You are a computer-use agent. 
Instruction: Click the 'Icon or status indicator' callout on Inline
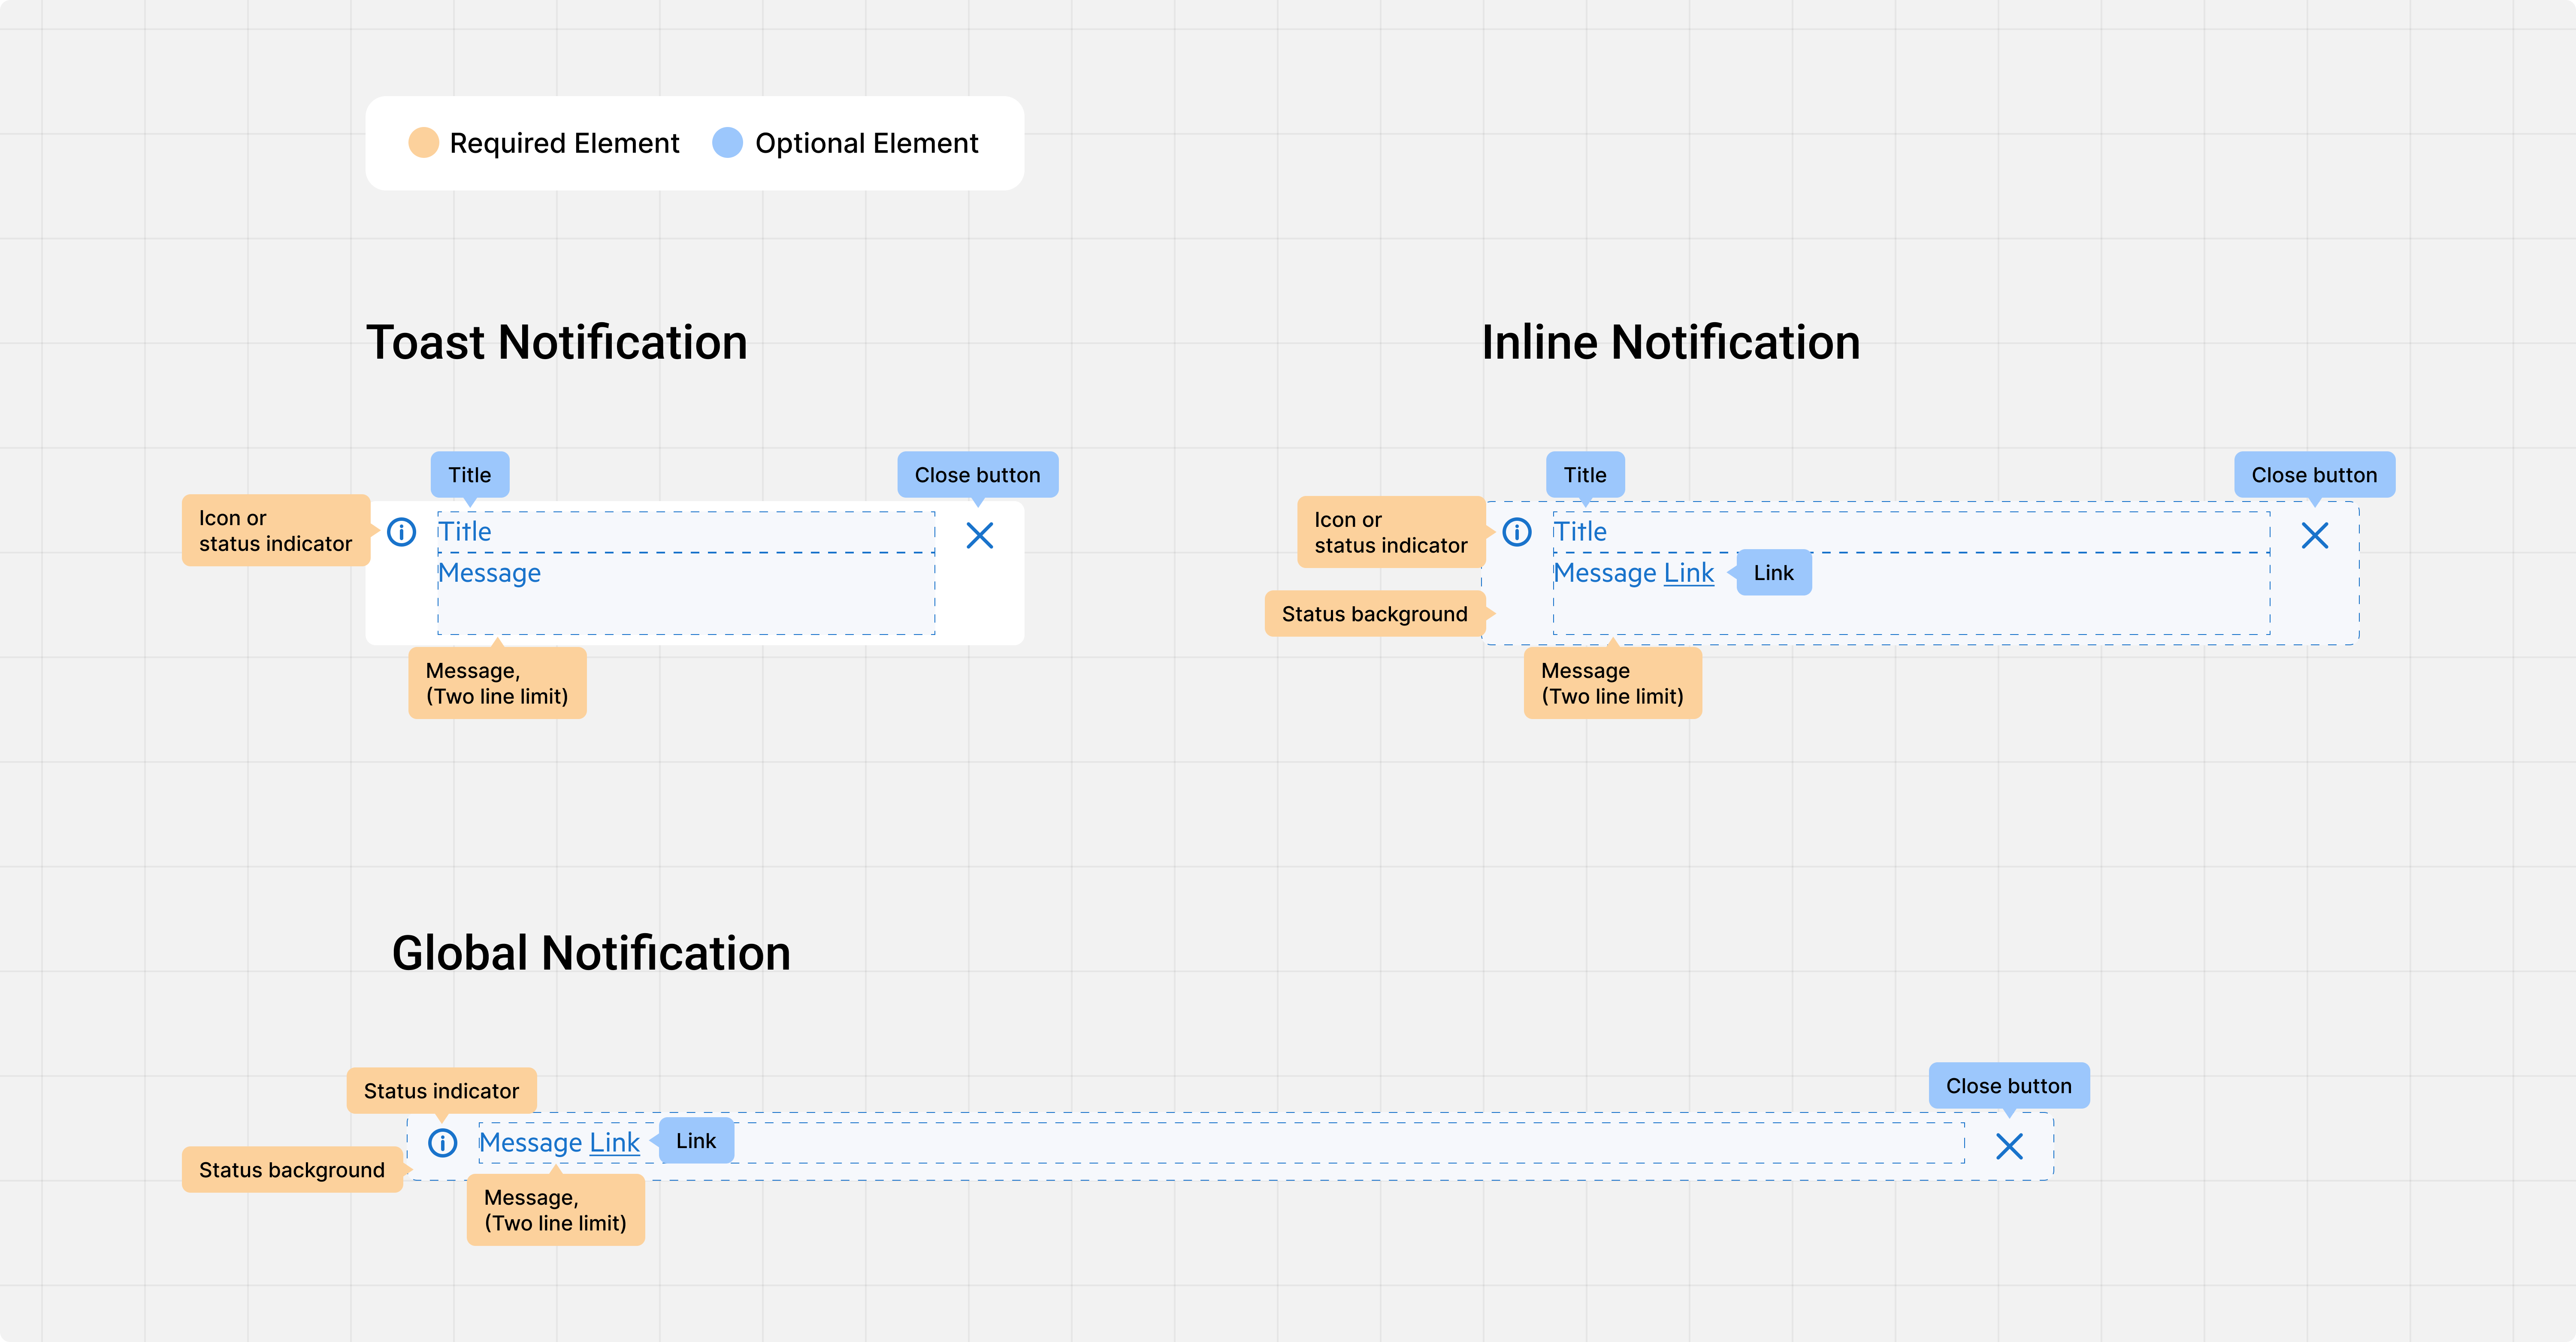[x=1391, y=531]
